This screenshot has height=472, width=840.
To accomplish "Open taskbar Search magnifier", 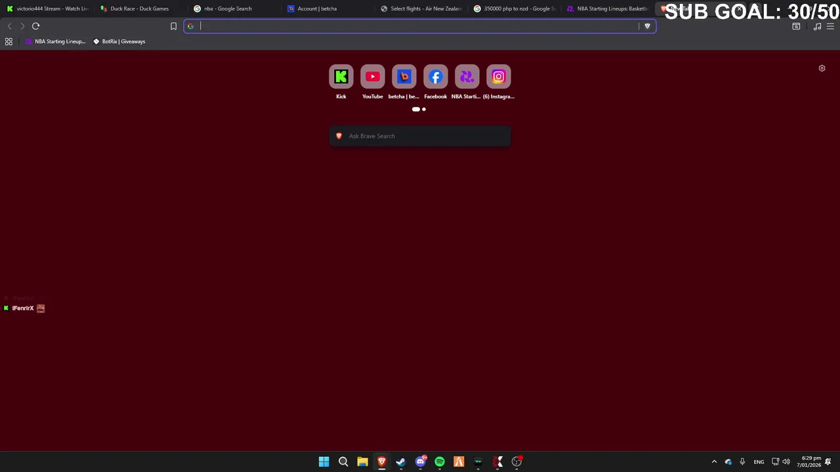I will point(343,462).
